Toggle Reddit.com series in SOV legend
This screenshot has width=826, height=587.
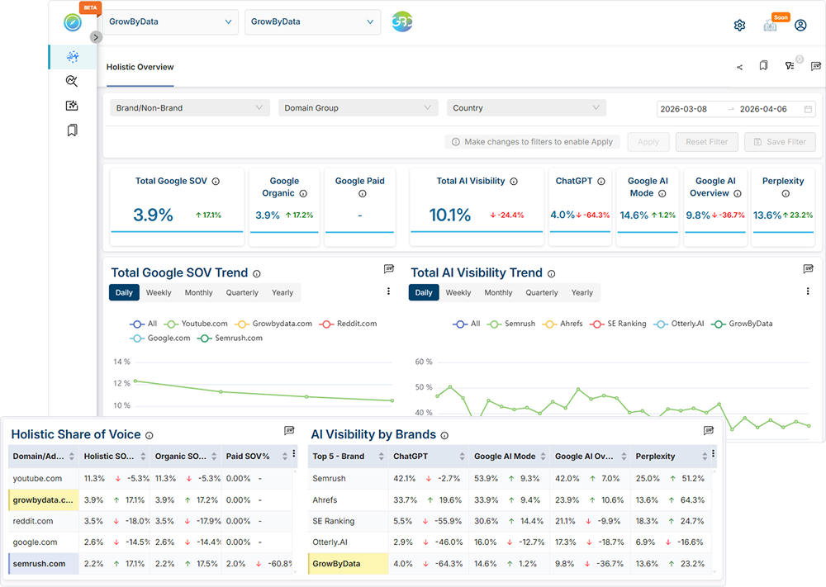[349, 324]
